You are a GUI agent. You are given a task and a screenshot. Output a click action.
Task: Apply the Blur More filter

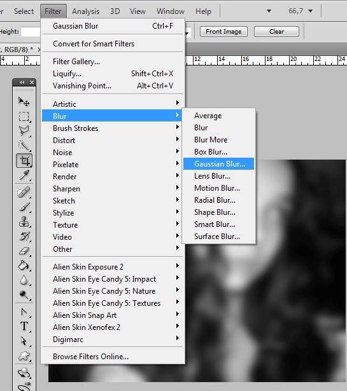pyautogui.click(x=218, y=140)
